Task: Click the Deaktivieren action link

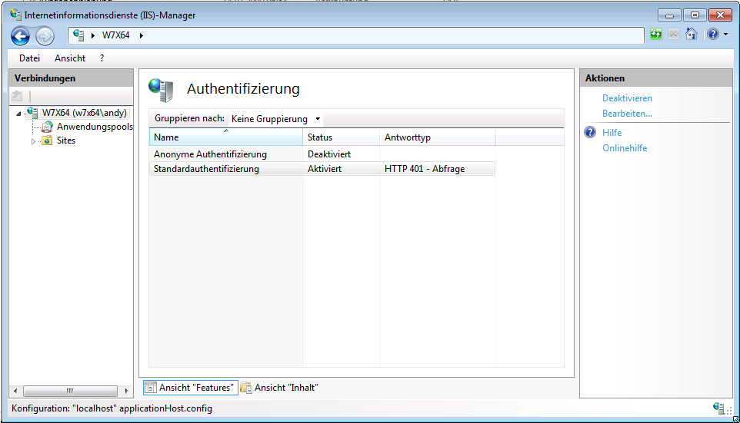Action: pyautogui.click(x=627, y=98)
